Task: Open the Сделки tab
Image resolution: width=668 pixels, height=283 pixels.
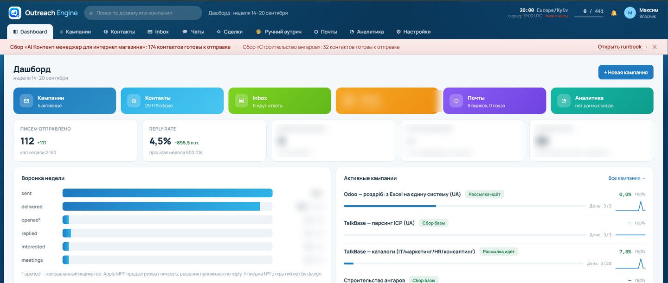Action: click(x=230, y=32)
